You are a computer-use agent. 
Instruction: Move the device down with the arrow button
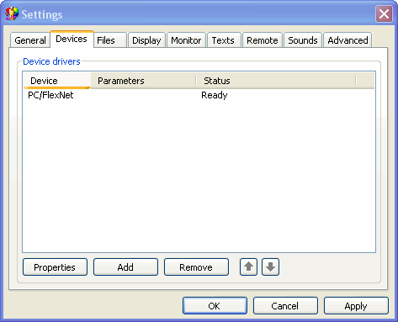pyautogui.click(x=270, y=267)
